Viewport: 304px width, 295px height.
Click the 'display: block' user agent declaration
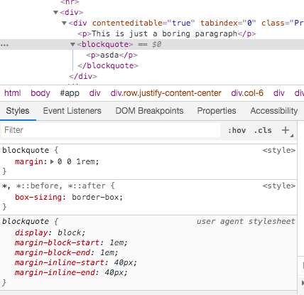click(x=50, y=232)
